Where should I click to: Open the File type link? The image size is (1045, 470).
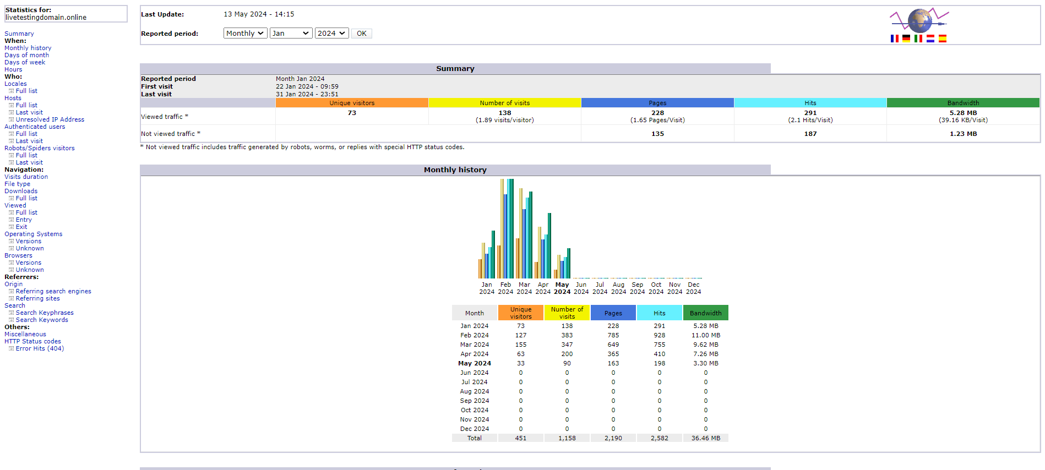(18, 184)
